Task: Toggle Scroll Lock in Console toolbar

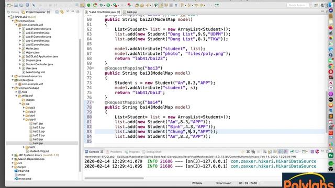Action: [270, 151]
